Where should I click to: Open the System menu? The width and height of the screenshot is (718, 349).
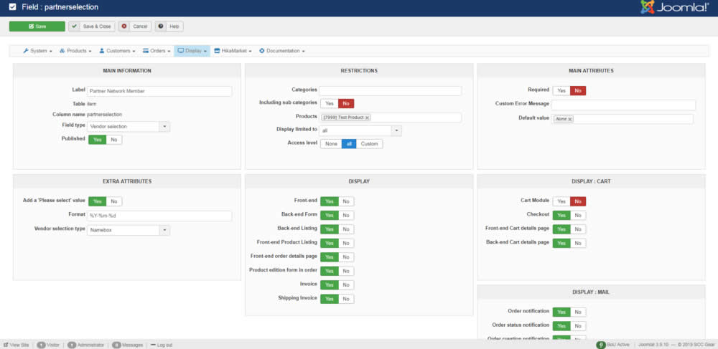click(37, 51)
